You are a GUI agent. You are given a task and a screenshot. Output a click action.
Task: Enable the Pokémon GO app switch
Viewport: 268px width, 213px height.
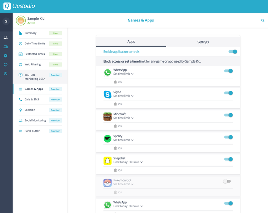coord(227,181)
